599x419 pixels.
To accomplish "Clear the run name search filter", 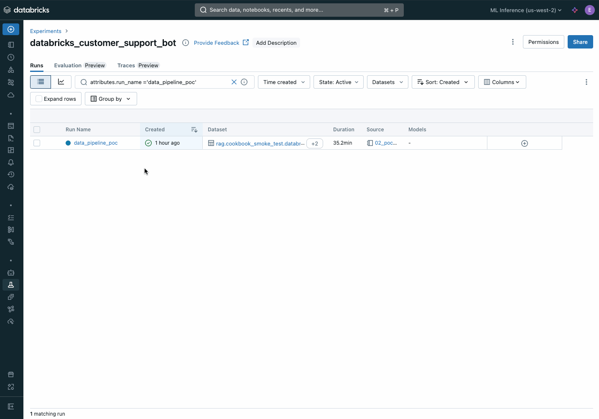I will pos(234,82).
